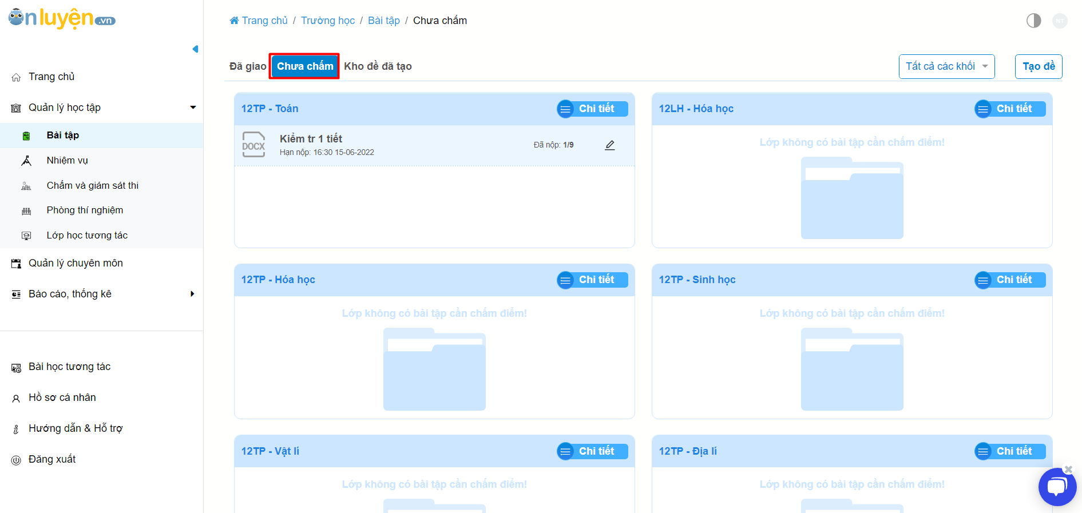This screenshot has width=1082, height=513.
Task: Click the DOCX file icon for Kiểm tr 1 tiết
Action: [x=253, y=145]
